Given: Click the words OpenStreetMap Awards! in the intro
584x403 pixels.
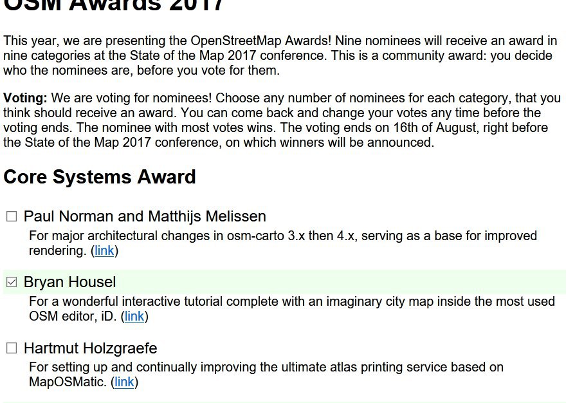Looking at the screenshot, I should point(260,41).
